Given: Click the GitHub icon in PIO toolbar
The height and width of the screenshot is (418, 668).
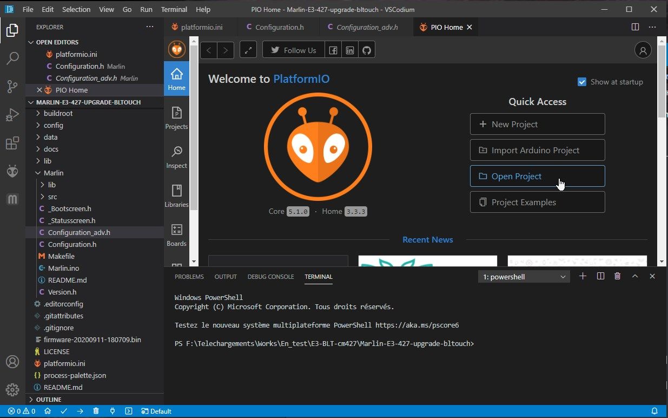Looking at the screenshot, I should click(x=367, y=50).
